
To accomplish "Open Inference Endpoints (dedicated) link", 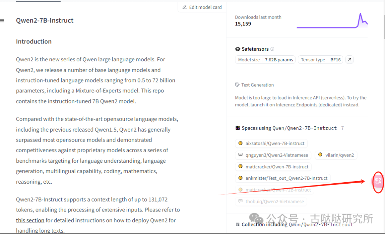I will (309, 105).
